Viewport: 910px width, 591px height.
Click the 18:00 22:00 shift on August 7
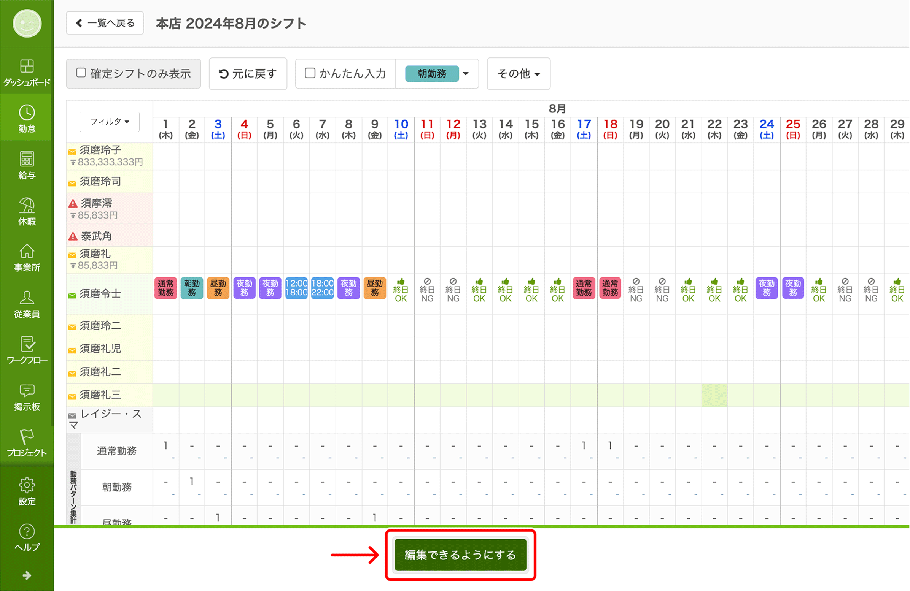pos(322,288)
